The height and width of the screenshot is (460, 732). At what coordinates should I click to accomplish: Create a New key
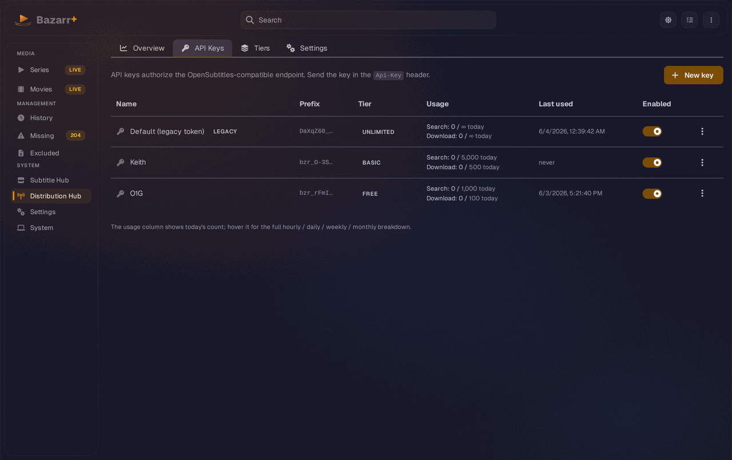693,75
